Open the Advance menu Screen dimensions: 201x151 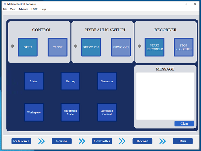click(23, 9)
